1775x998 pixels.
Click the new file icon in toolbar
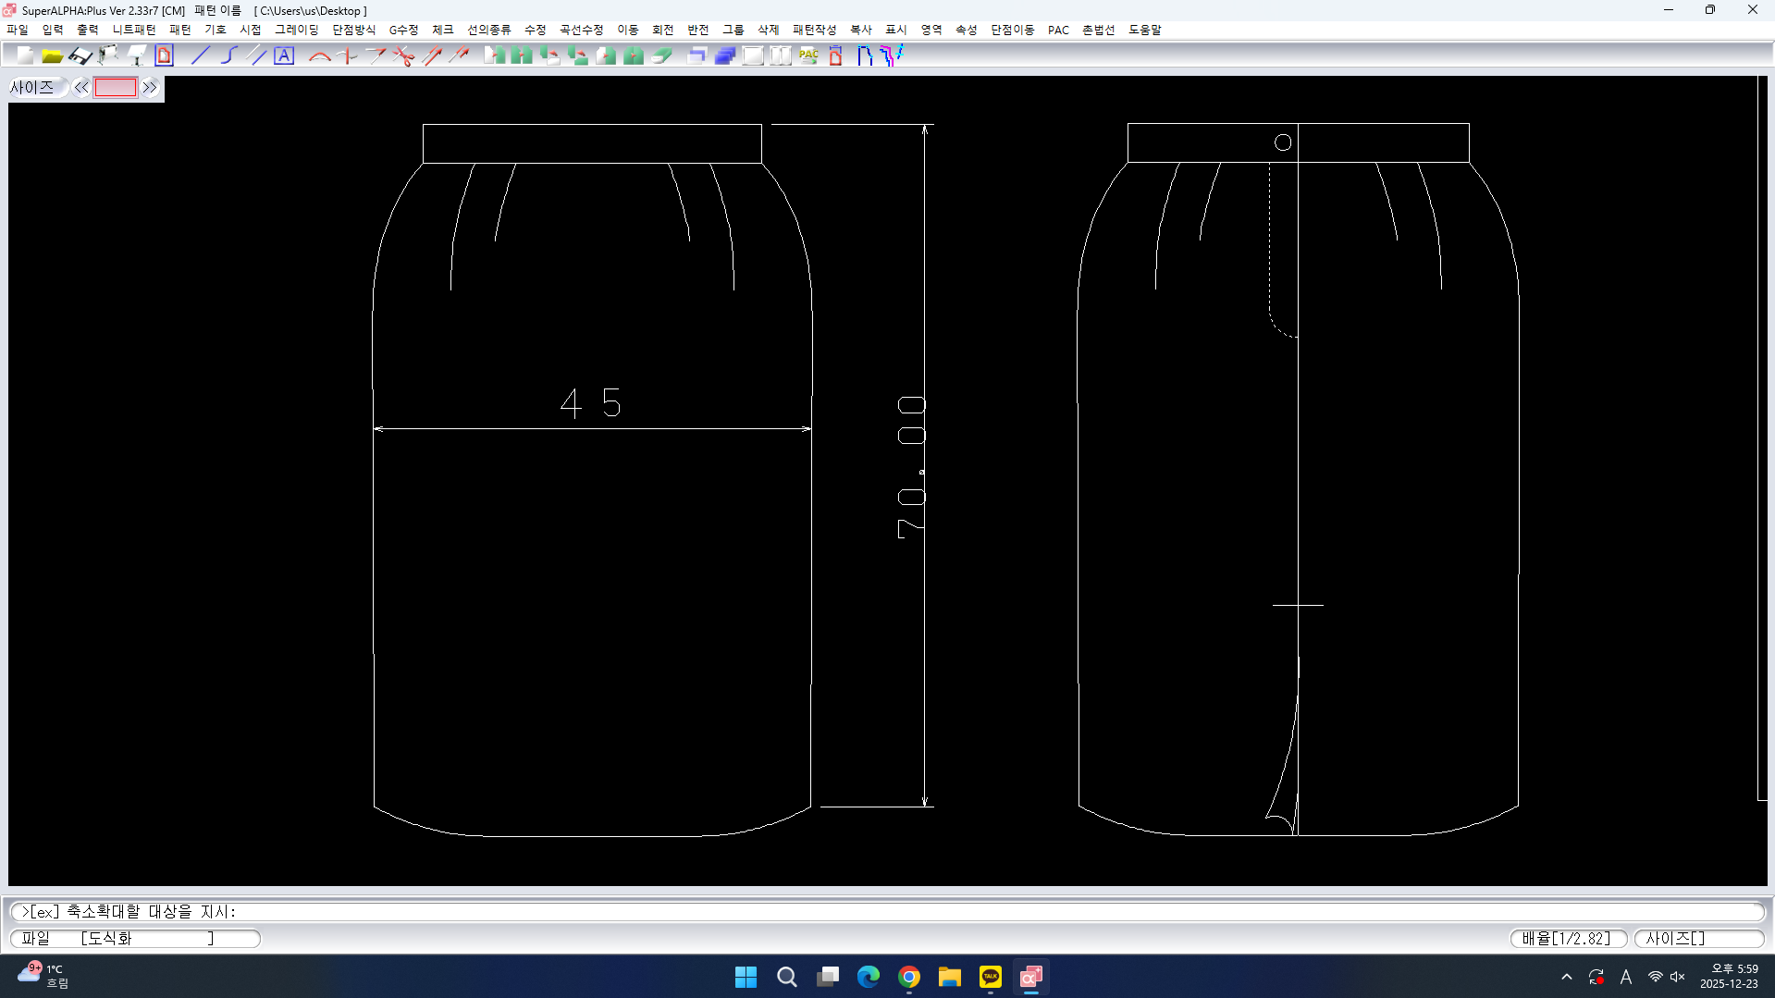point(25,55)
